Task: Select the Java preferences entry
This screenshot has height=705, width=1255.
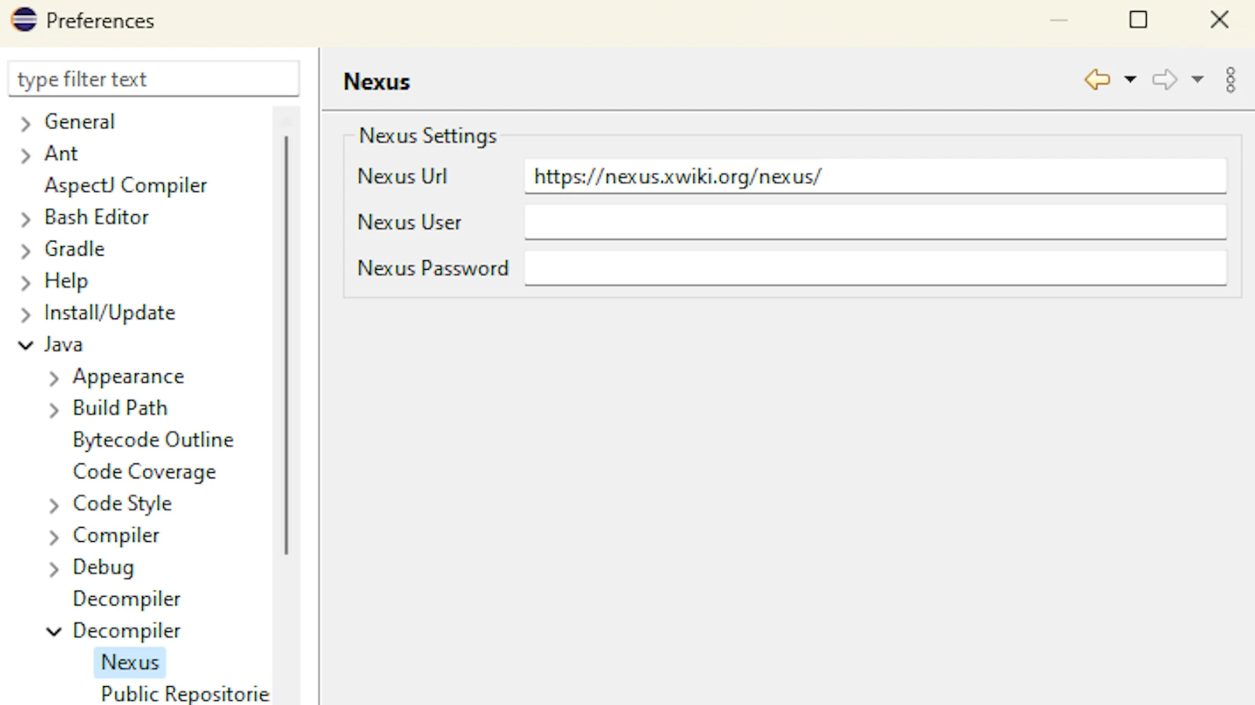Action: coord(64,344)
